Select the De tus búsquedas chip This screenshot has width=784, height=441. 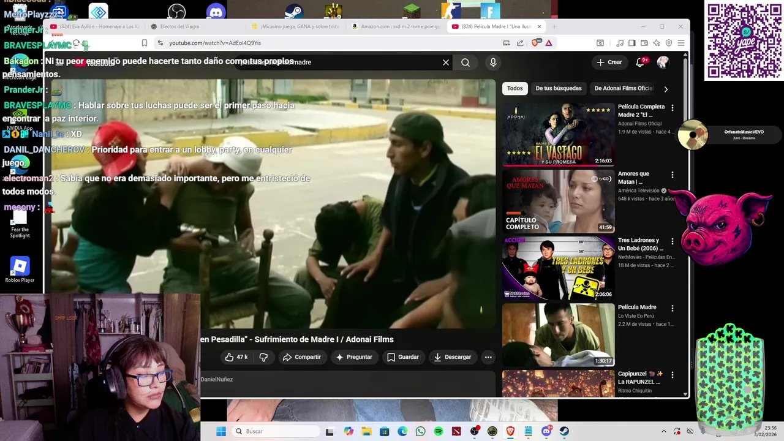(x=559, y=88)
